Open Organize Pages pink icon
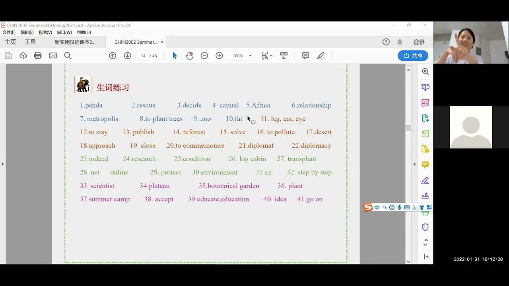Screen dimensions: 509x286 click(425, 102)
